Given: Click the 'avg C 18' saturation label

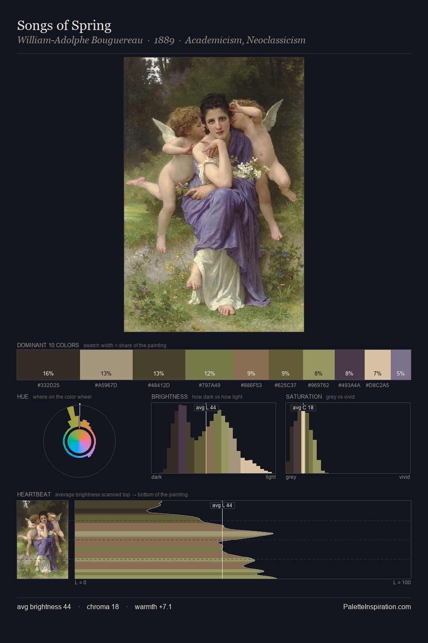Looking at the screenshot, I should click(x=303, y=408).
